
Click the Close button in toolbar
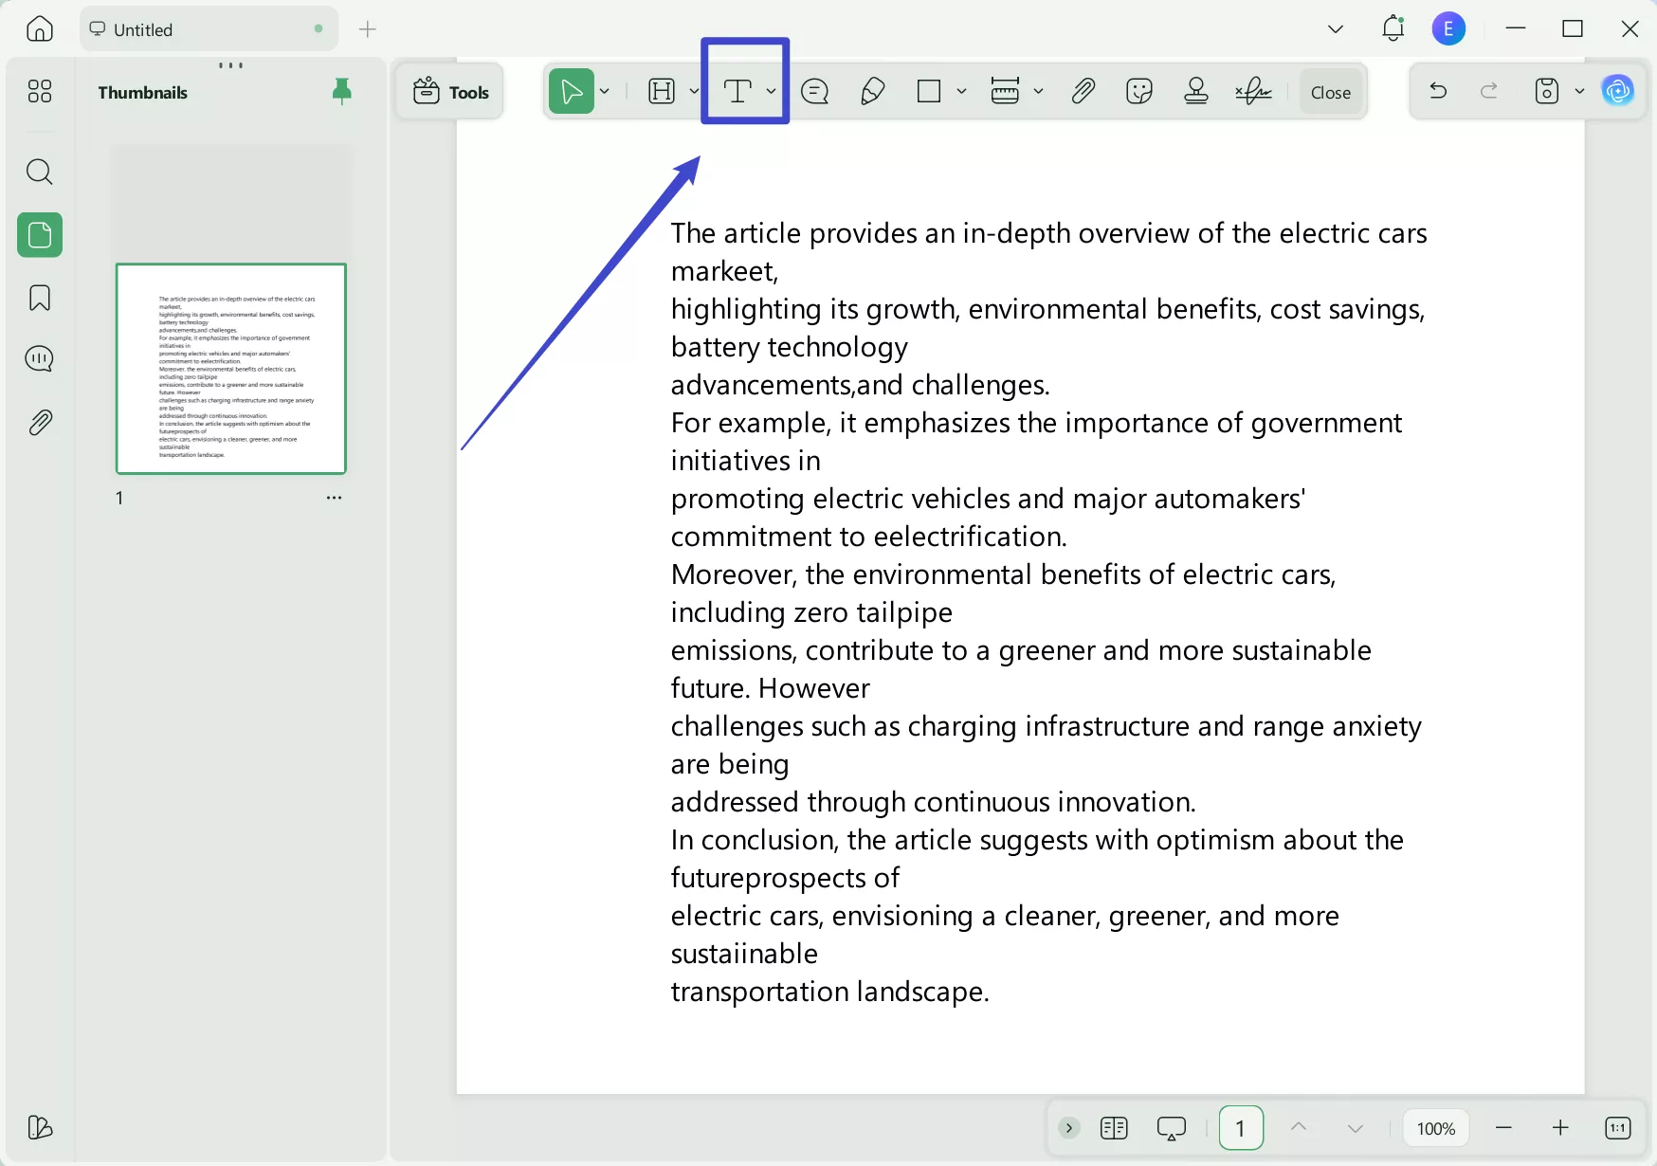point(1330,92)
